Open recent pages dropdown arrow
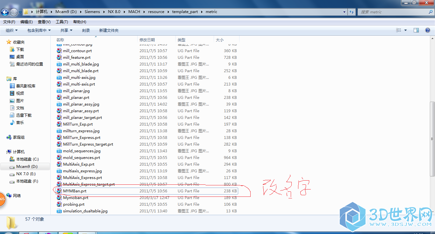The width and height of the screenshot is (435, 234). point(20,12)
